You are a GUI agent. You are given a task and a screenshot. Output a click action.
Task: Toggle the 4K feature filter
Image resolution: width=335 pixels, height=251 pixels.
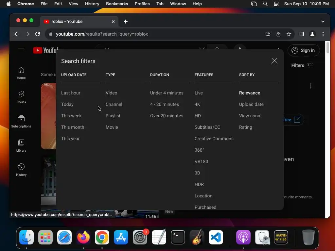[x=197, y=104]
